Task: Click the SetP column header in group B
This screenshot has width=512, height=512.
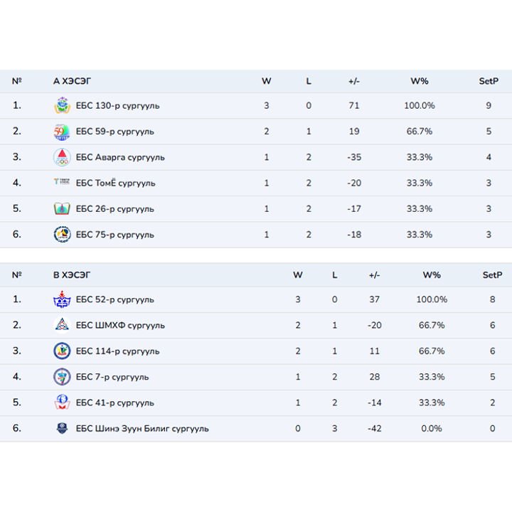Action: (492, 275)
